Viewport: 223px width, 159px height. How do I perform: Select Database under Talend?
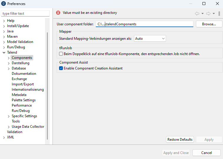[19, 68]
